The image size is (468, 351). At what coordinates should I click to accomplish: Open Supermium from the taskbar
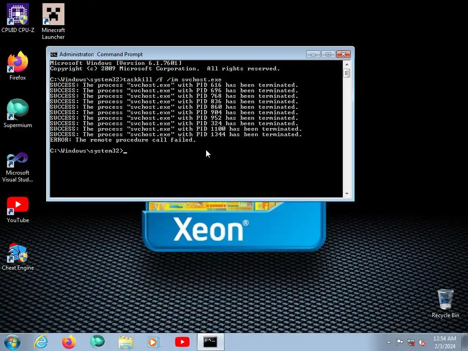point(97,342)
